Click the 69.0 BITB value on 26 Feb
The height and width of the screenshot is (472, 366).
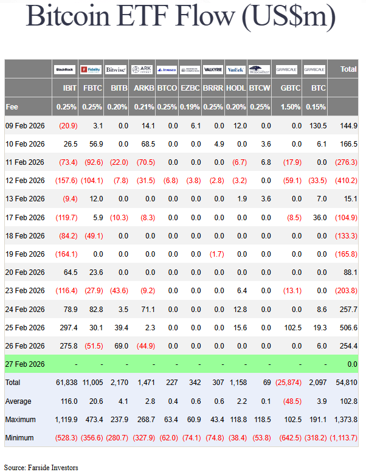pyautogui.click(x=122, y=346)
